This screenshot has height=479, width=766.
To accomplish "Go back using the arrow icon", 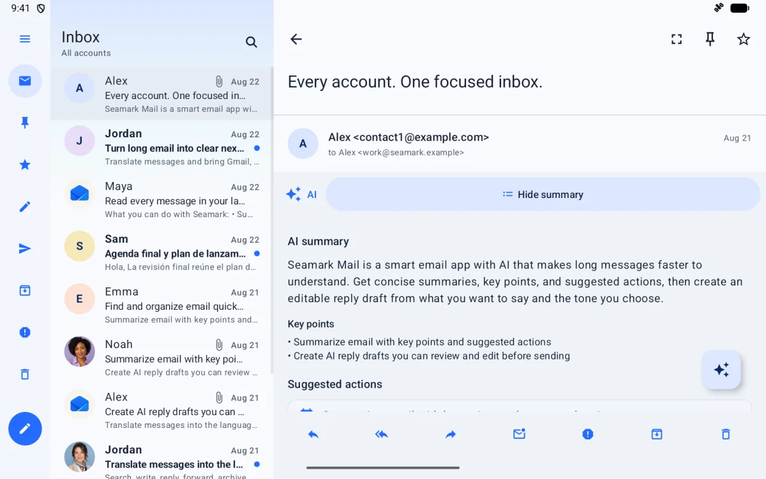I will 296,39.
